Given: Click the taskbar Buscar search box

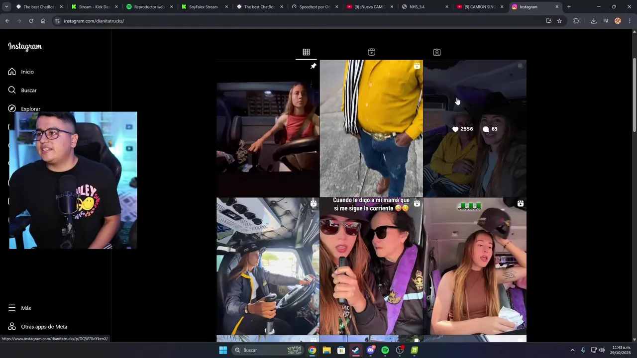Looking at the screenshot, I should 268,350.
